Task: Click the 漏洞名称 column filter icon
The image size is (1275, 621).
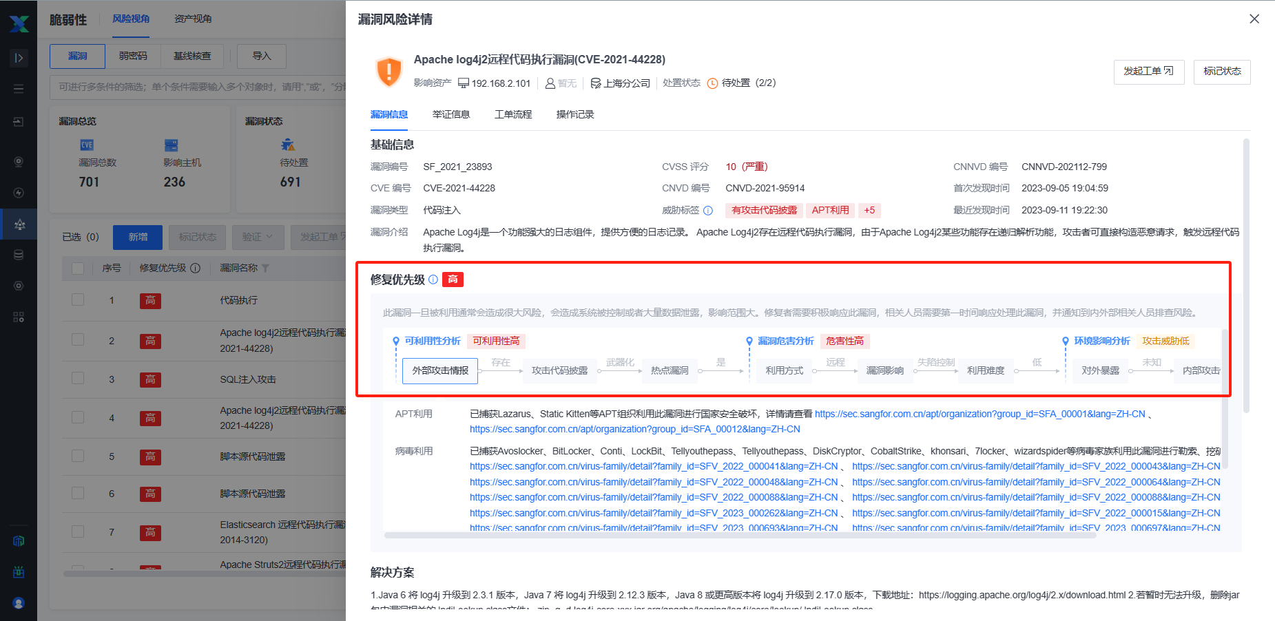Action: pyautogui.click(x=266, y=268)
